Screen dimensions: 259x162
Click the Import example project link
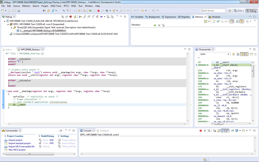pos(19,143)
